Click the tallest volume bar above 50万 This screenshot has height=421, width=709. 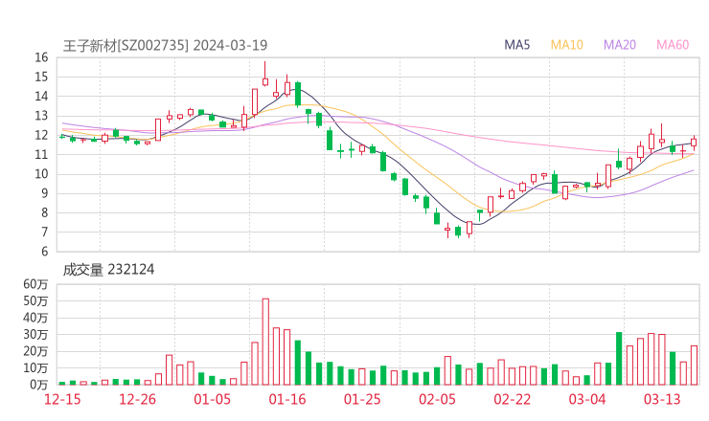(x=265, y=342)
